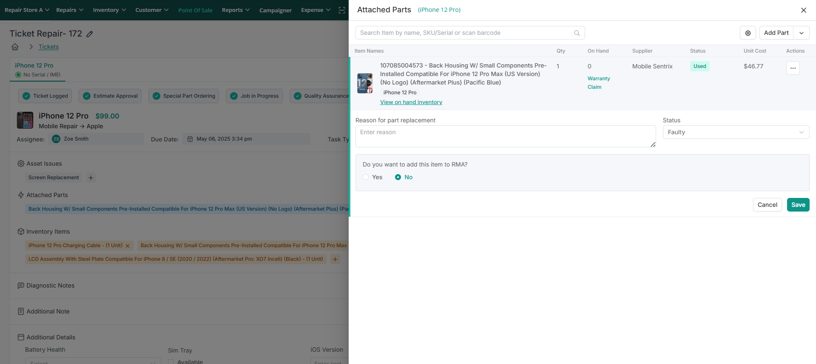Click the search item by name field

470,33
